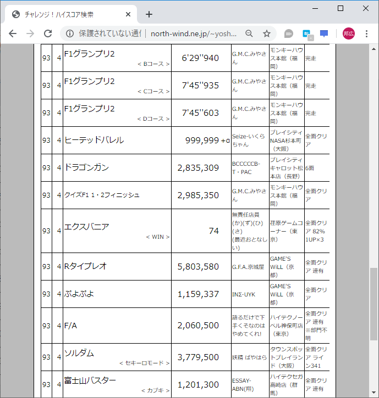Select the score 1,201,300
Image resolution: width=379 pixels, height=398 pixels.
coord(198,384)
